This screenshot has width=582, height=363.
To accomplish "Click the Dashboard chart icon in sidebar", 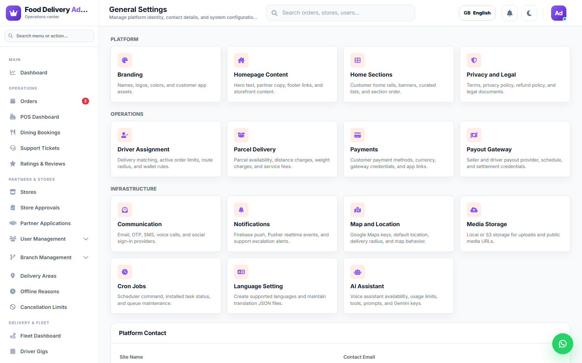I will 13,73.
